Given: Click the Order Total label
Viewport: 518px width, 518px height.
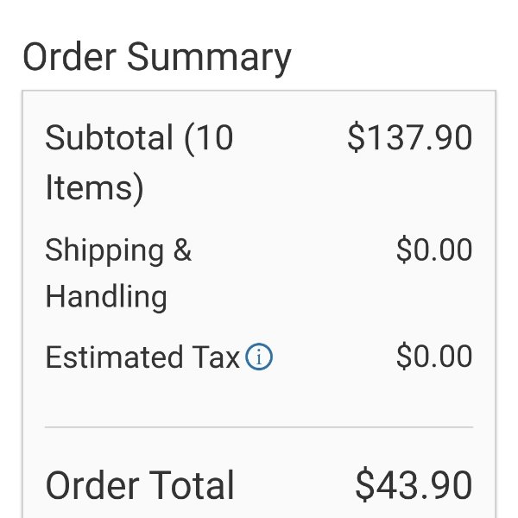Looking at the screenshot, I should tap(140, 485).
